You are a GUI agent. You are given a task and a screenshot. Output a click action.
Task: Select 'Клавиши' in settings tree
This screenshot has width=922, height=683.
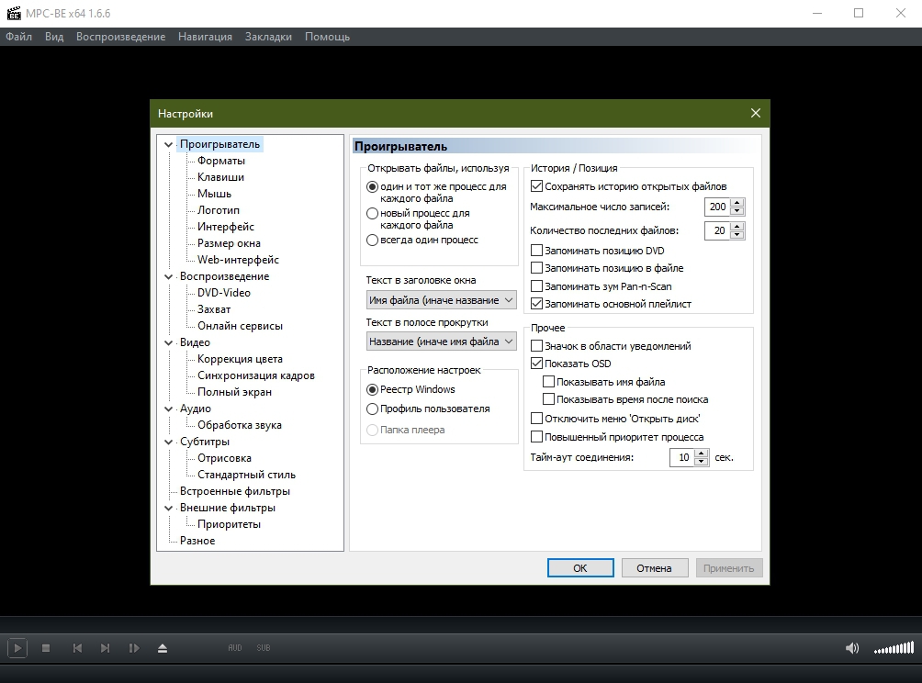tap(220, 177)
